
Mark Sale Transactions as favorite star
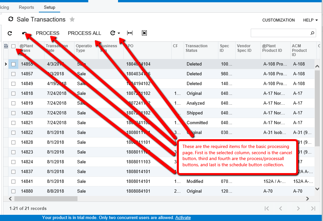pos(72,19)
